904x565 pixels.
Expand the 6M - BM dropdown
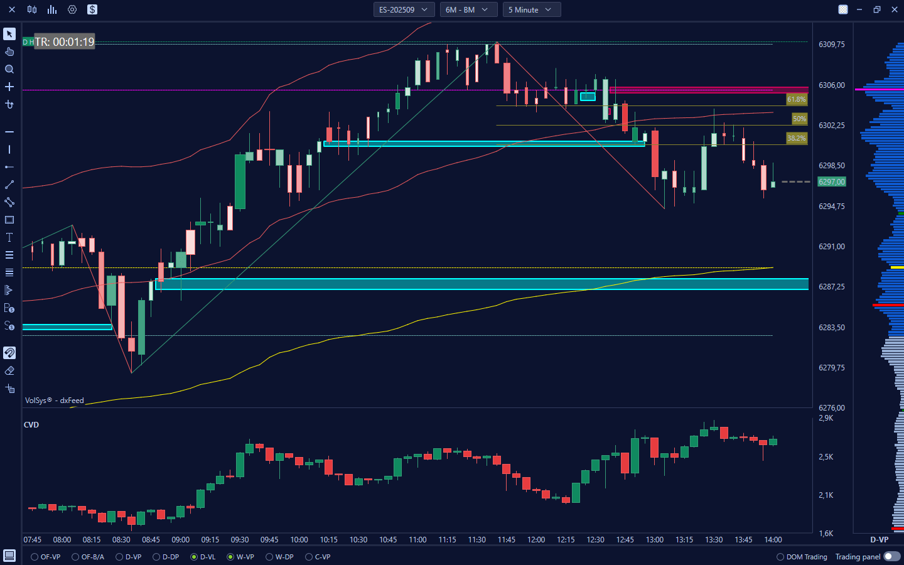pos(466,9)
